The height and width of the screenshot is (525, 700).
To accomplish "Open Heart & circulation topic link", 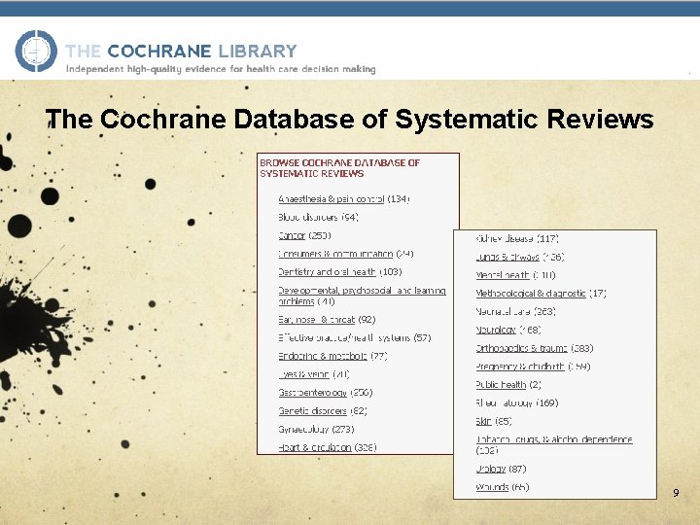I will pyautogui.click(x=315, y=447).
